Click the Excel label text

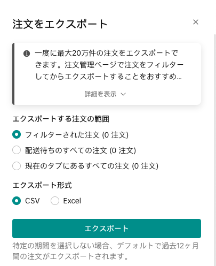(72, 201)
